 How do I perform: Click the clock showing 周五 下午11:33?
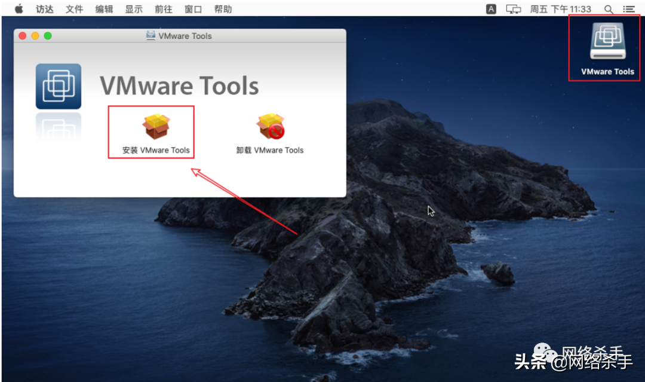pos(560,9)
